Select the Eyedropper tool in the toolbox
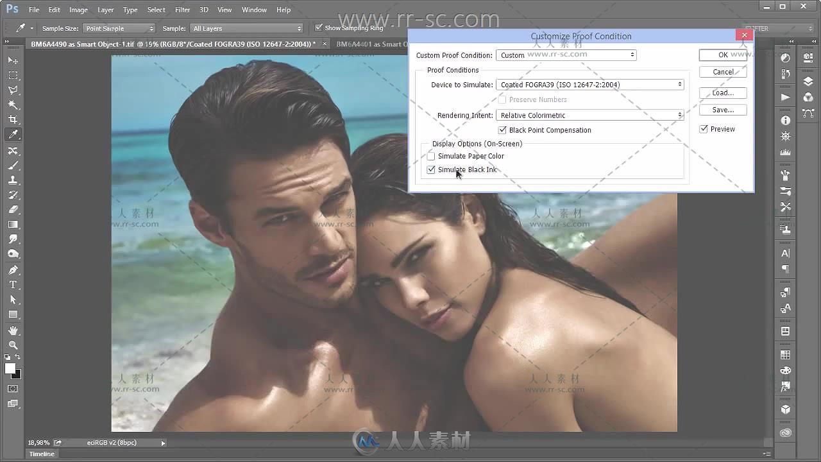Viewport: 821px width, 462px height. point(13,135)
